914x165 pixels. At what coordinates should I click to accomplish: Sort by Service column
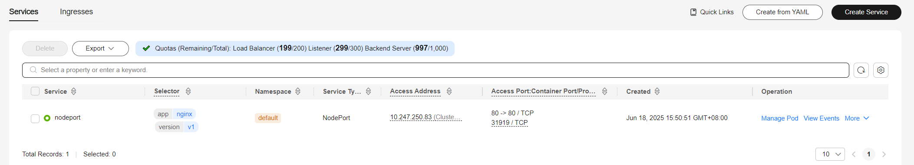coord(74,92)
